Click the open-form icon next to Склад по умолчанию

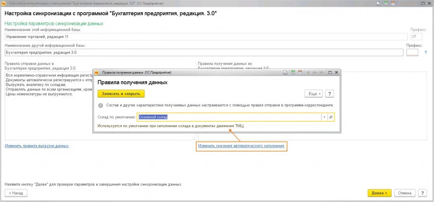(331, 117)
